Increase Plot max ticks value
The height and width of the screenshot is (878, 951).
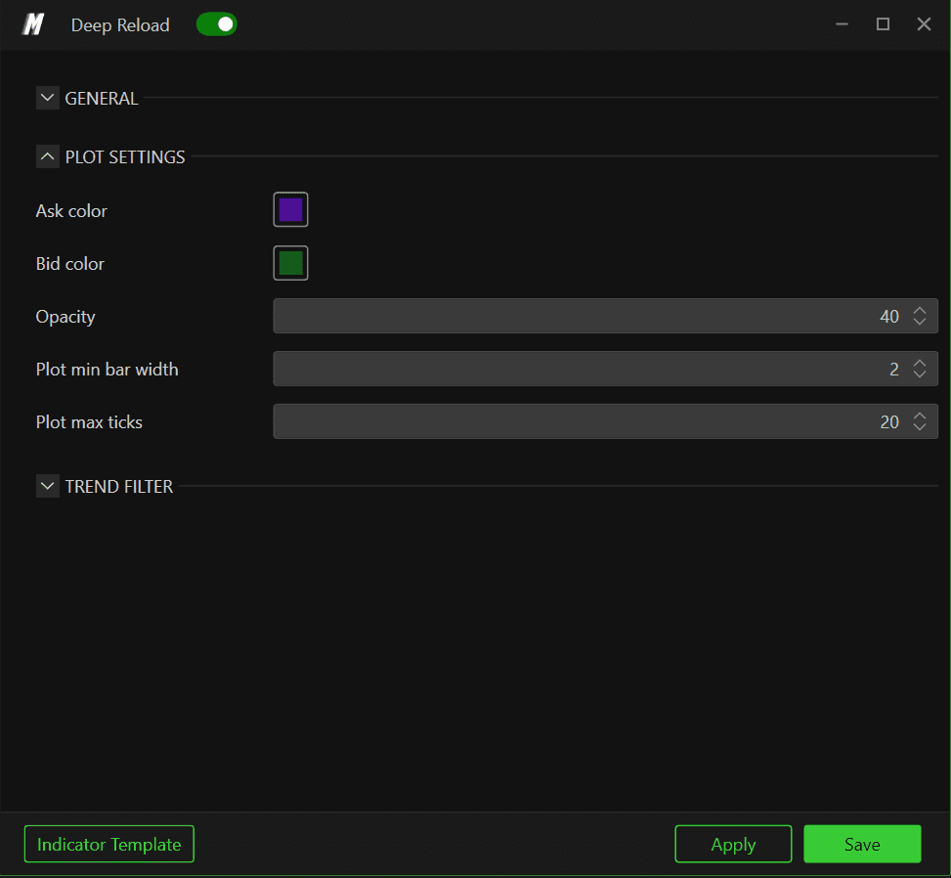[x=920, y=417]
